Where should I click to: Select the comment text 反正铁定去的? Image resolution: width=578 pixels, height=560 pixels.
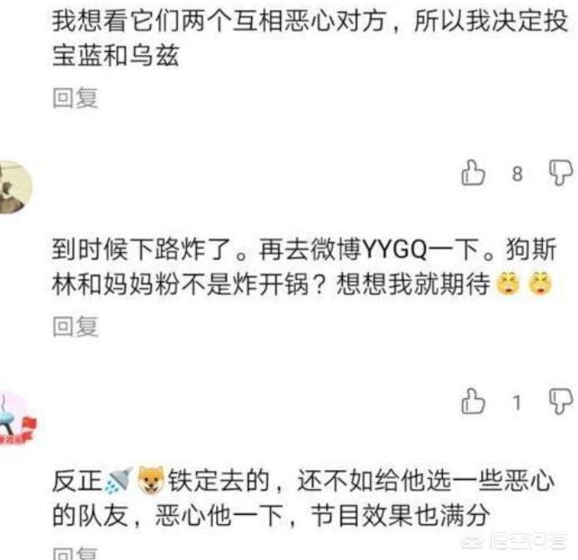point(161,481)
